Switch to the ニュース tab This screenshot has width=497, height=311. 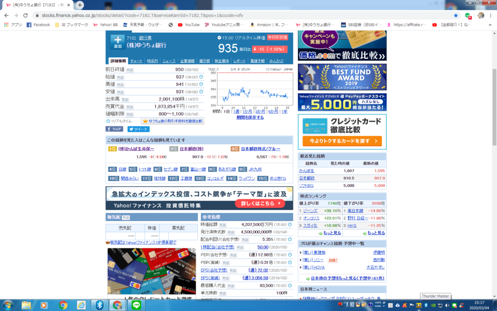click(169, 61)
